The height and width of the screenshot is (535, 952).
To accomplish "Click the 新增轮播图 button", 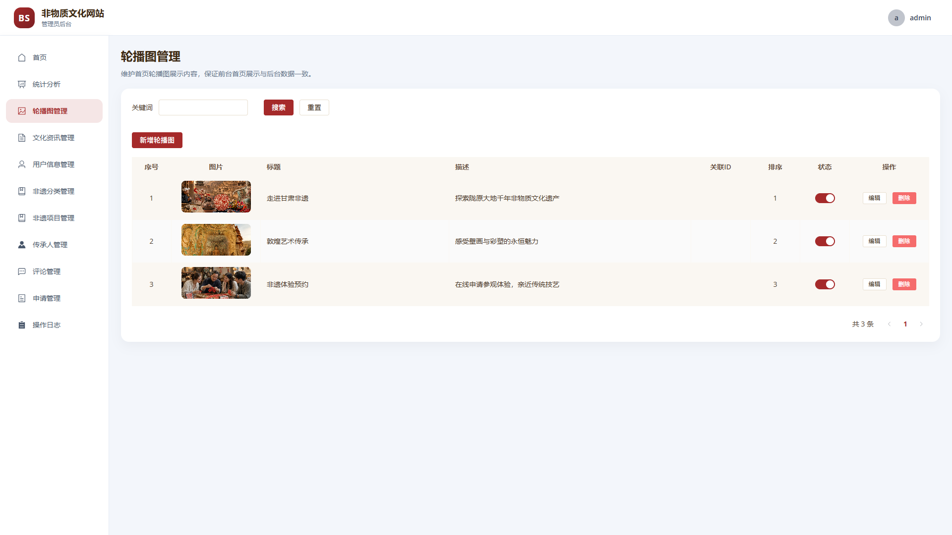I will [x=157, y=140].
